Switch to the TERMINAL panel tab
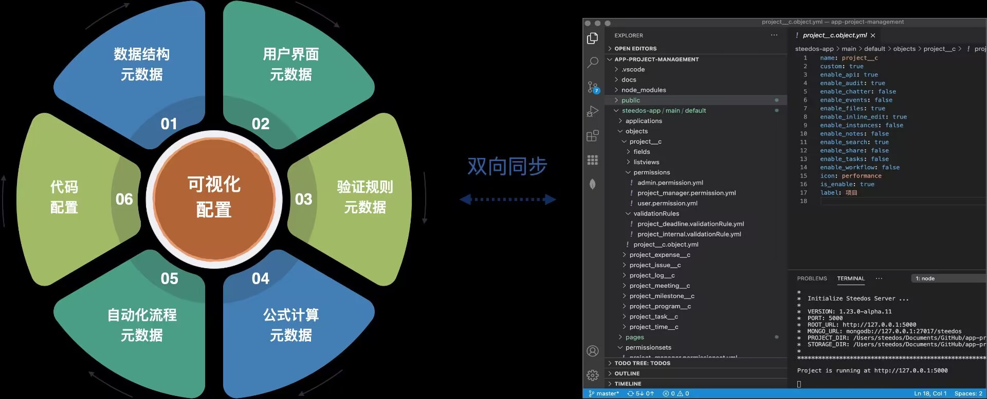987x399 pixels. click(851, 278)
